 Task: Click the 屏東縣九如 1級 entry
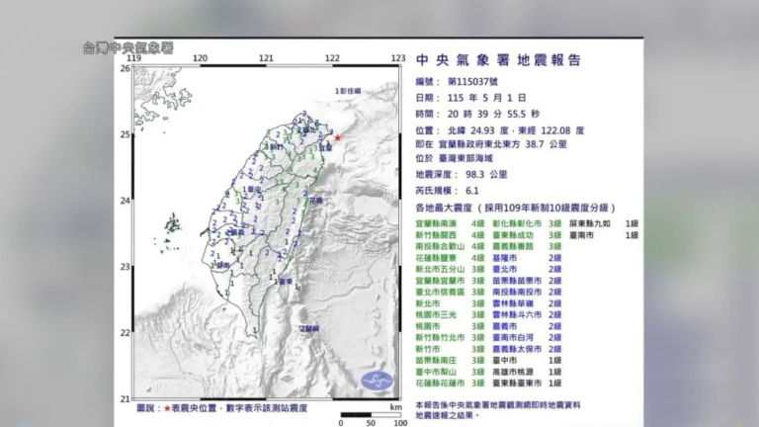[604, 224]
